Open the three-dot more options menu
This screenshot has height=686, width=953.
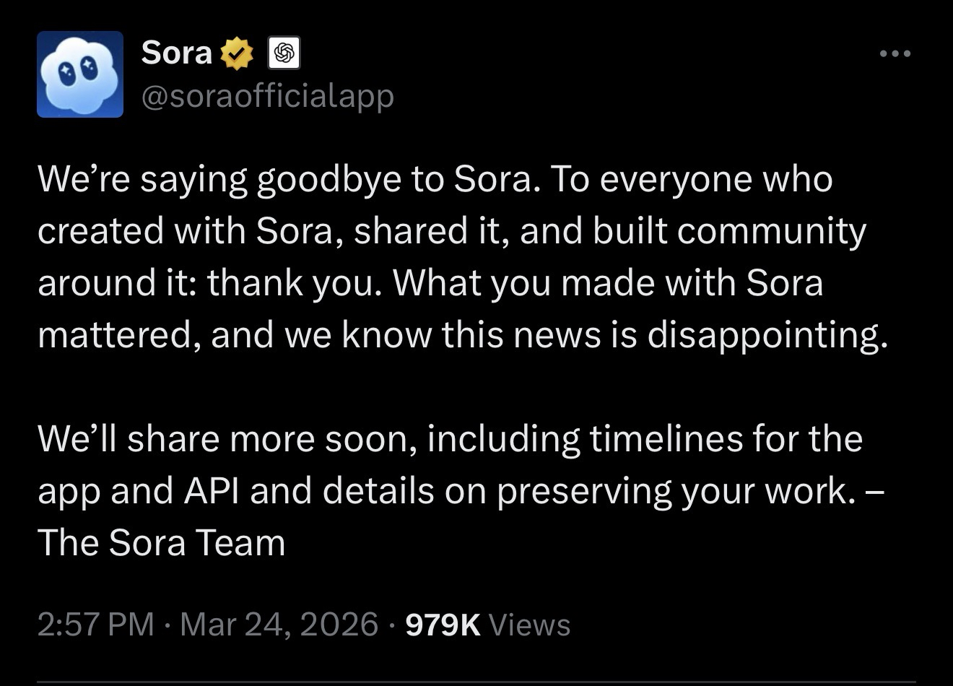[895, 53]
